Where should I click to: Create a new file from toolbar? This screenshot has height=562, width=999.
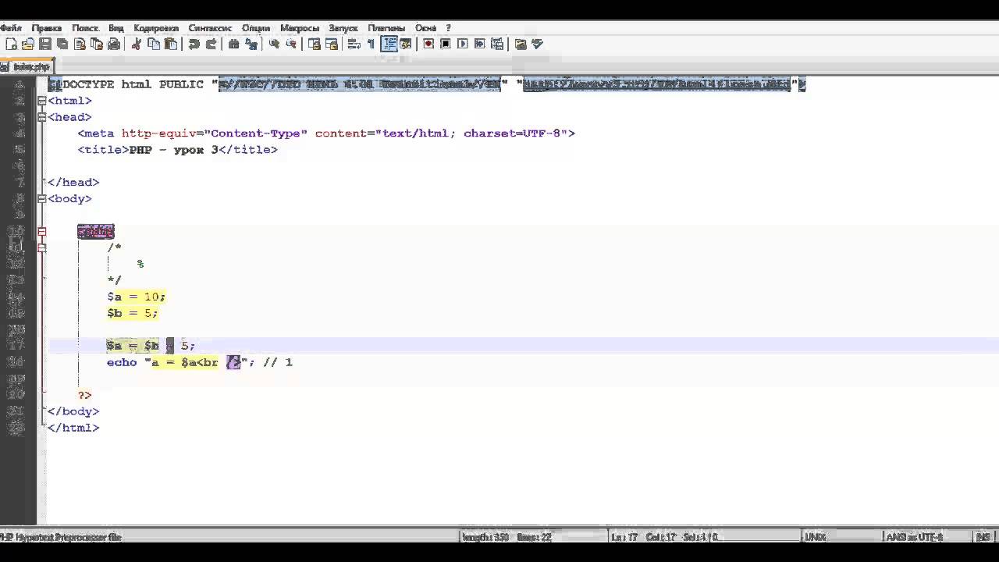pos(11,44)
